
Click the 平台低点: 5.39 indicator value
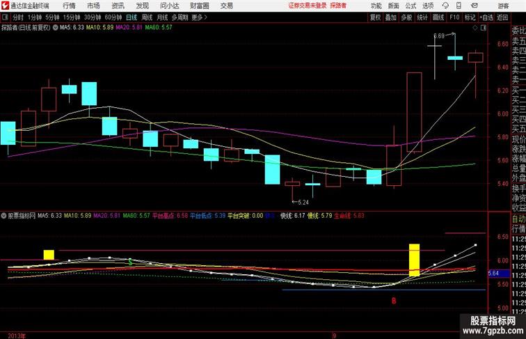point(207,216)
